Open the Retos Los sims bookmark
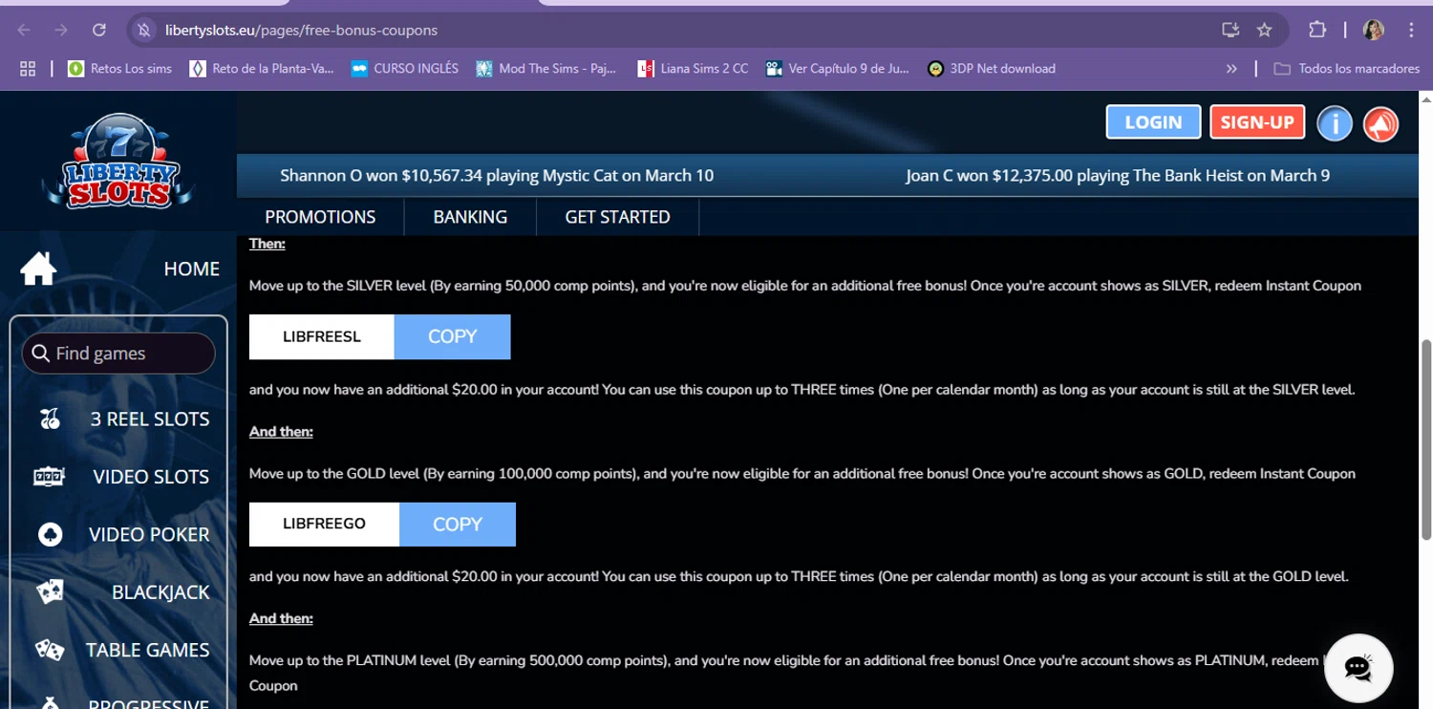This screenshot has height=709, width=1433. (120, 69)
